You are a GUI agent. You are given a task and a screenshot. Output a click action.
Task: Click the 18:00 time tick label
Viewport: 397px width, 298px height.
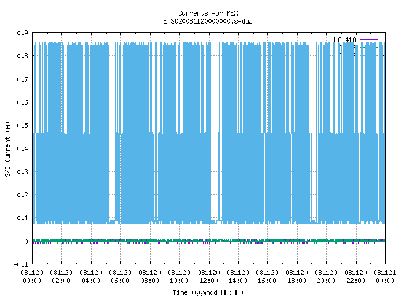[297, 281]
